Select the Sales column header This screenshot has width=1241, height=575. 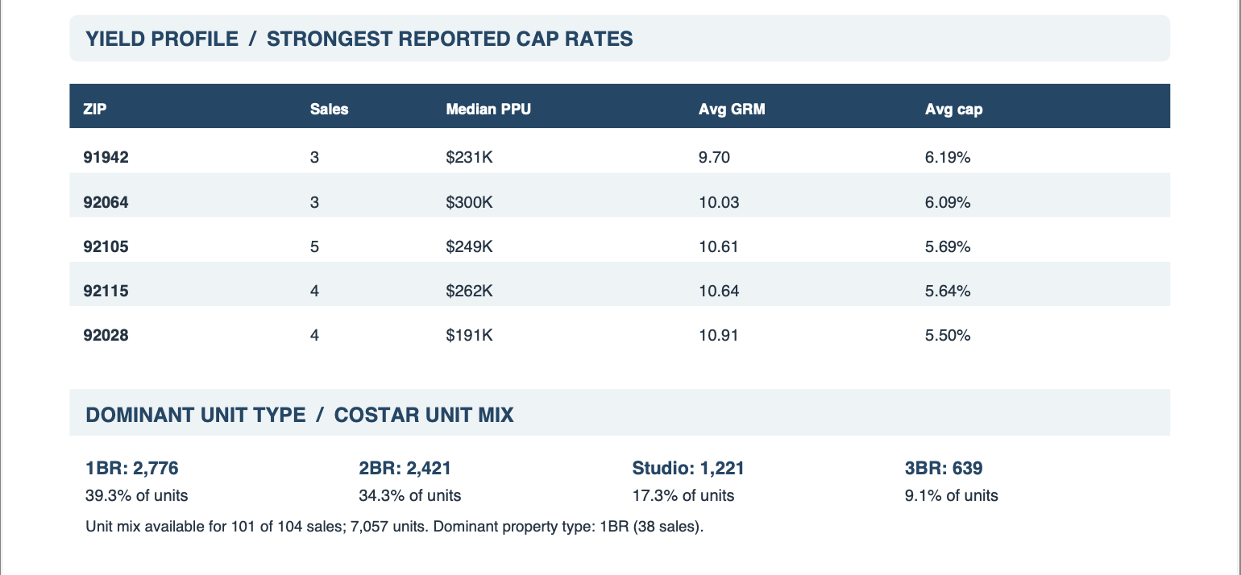(329, 110)
